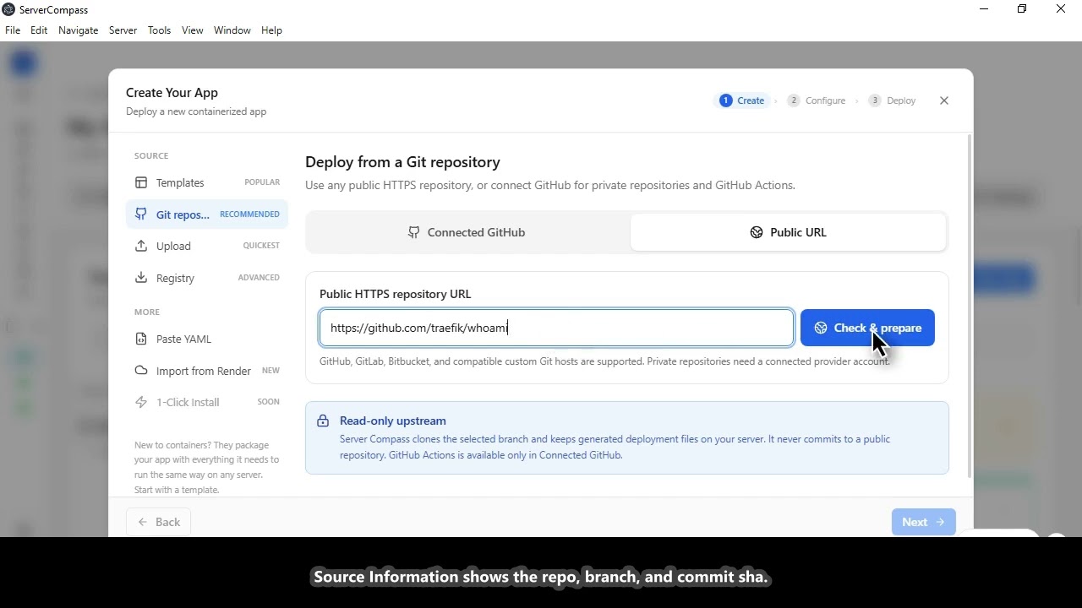Click the Read-only upstream heading
The image size is (1082, 608).
pos(392,421)
